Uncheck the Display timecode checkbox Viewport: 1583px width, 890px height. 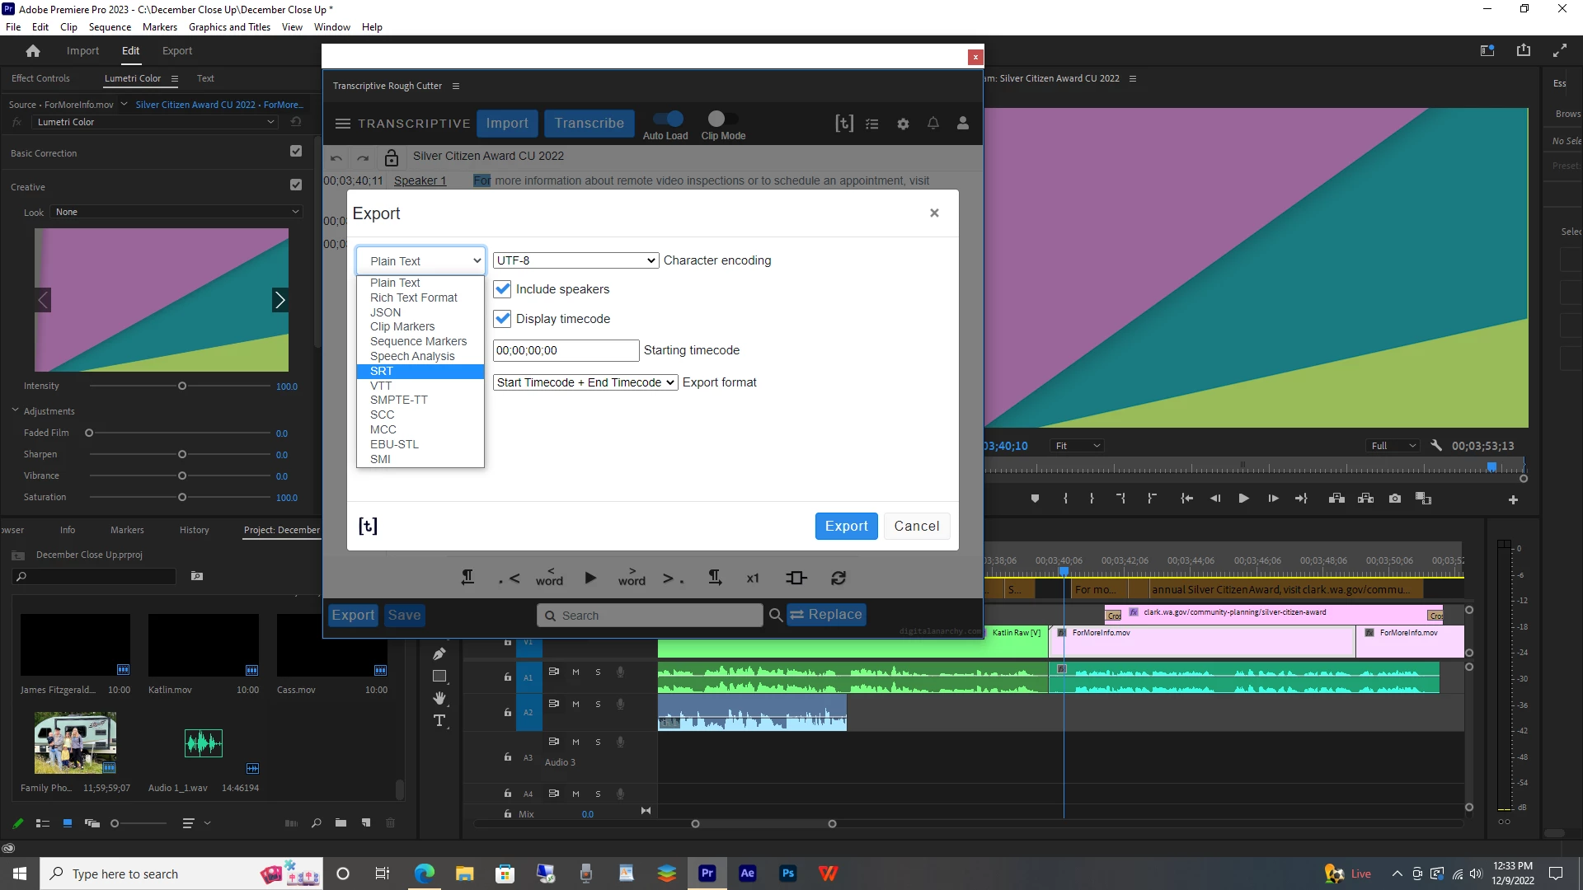502,319
